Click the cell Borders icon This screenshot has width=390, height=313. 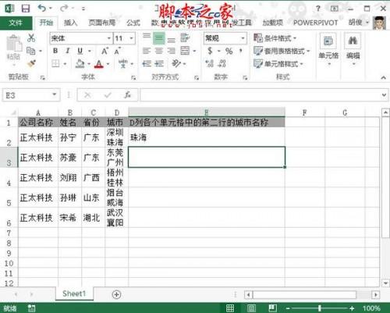pos(55,63)
